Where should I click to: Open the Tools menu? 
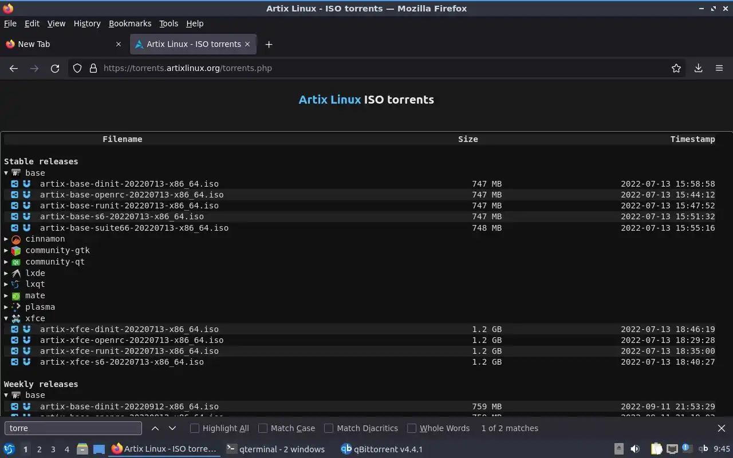pos(168,23)
